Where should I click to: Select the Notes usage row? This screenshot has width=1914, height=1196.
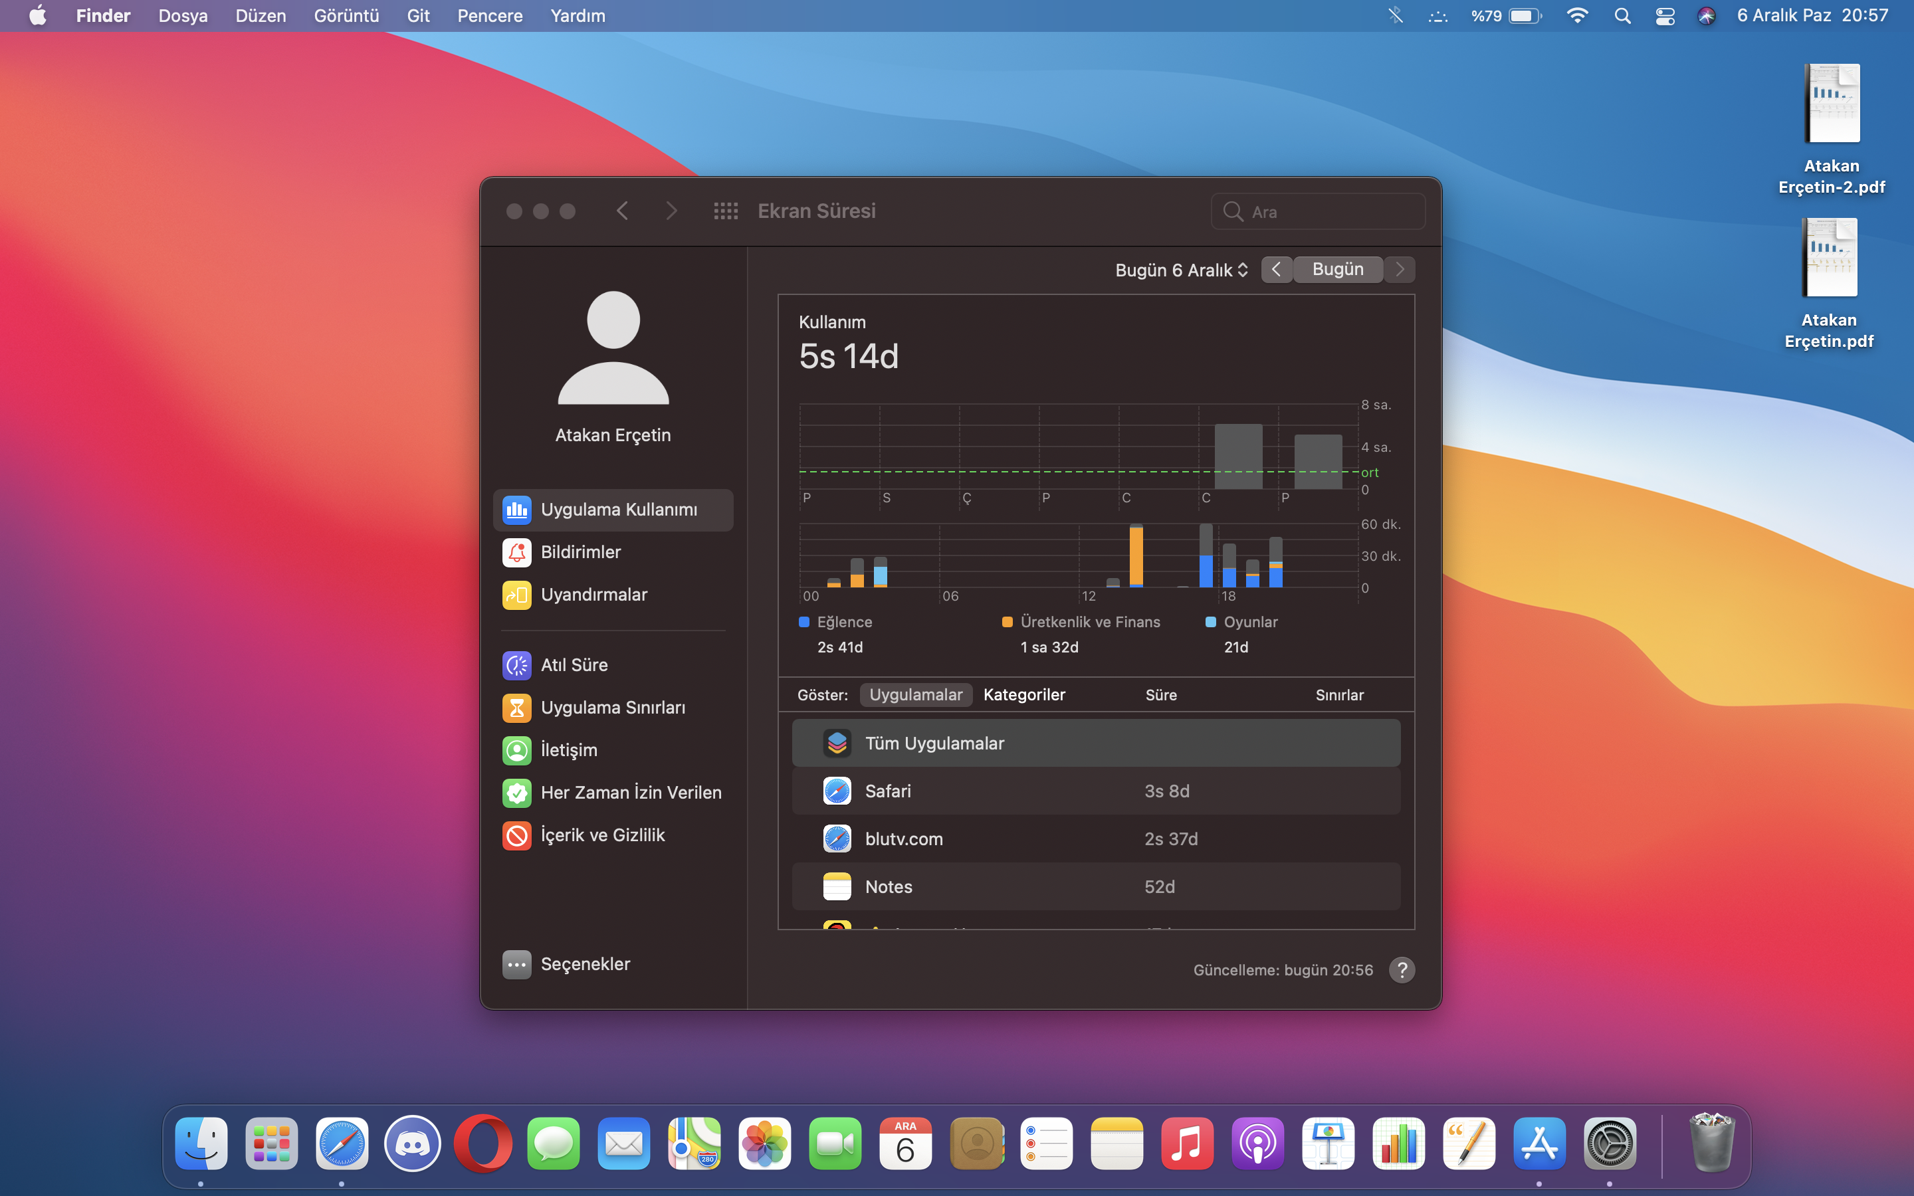[x=1095, y=887]
